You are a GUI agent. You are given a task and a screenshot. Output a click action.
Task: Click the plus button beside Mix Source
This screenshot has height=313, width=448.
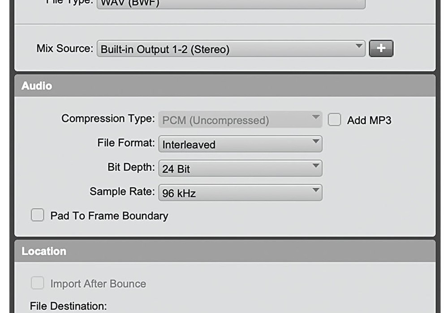[x=381, y=49]
